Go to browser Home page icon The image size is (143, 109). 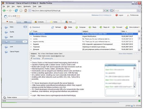26,10
